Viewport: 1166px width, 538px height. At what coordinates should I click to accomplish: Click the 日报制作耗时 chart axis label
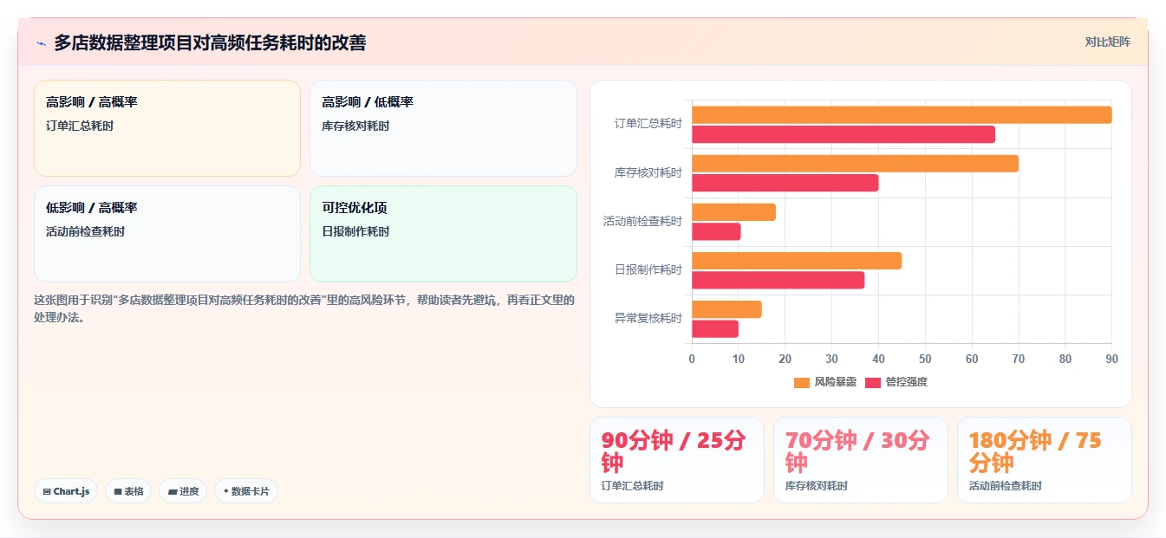(648, 270)
